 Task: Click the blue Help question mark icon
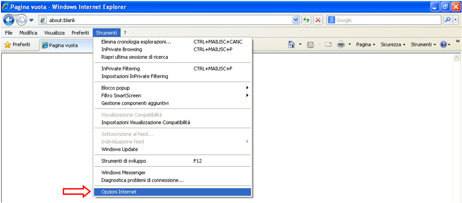[x=444, y=45]
